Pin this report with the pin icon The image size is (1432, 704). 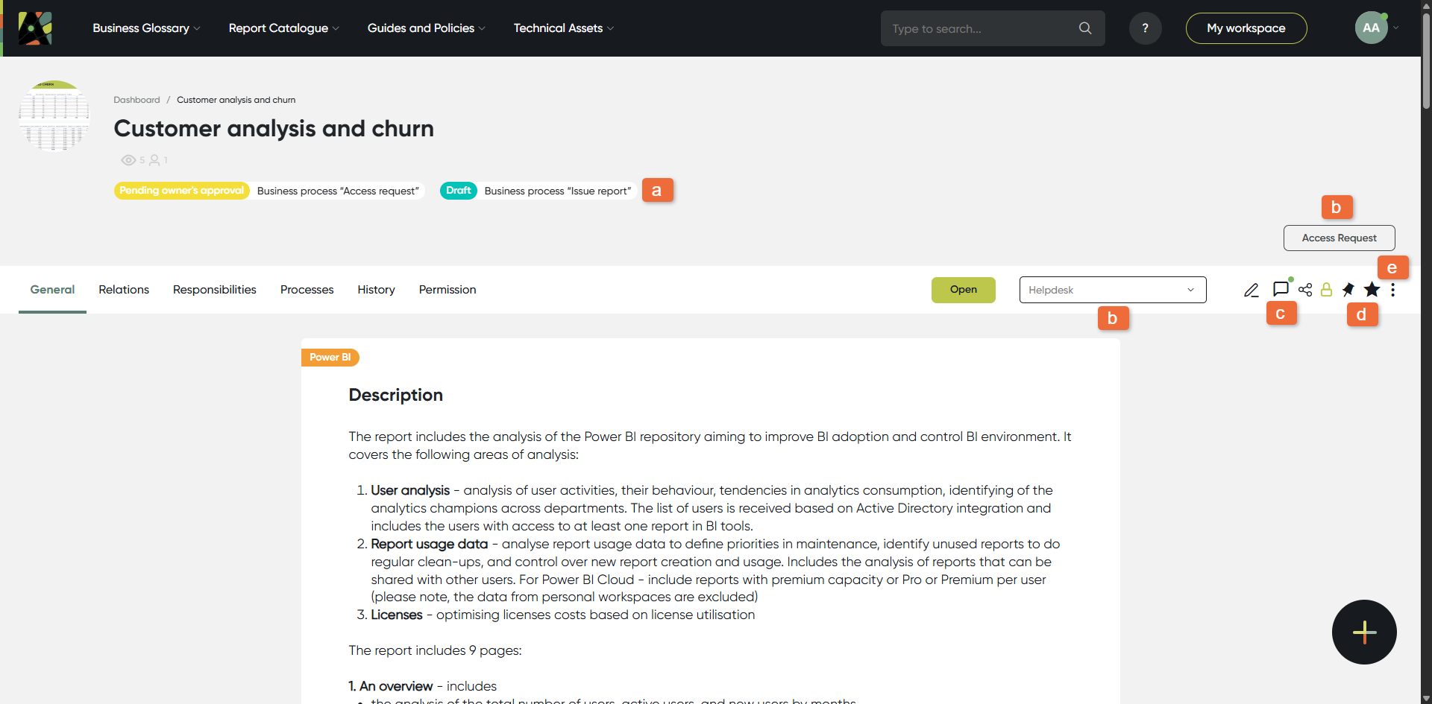coord(1348,290)
